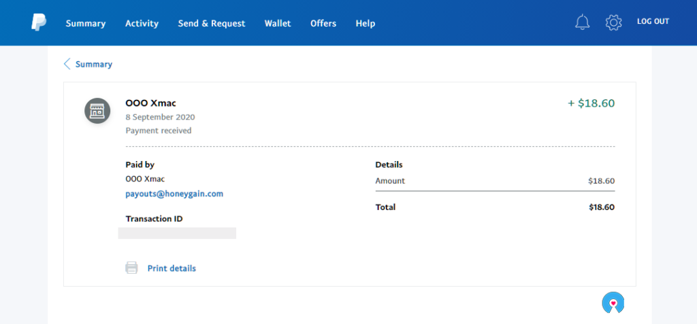Click the printer icon
Screen dimensions: 697x324
(131, 268)
